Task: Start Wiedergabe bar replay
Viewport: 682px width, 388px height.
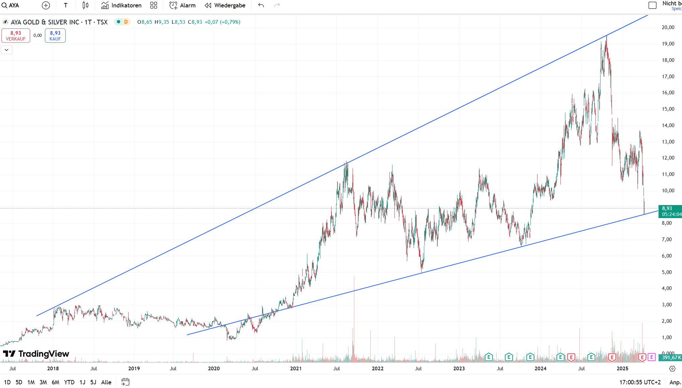Action: (x=225, y=5)
